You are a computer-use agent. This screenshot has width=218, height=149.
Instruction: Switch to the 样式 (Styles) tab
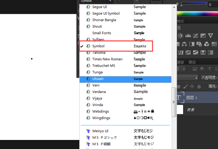point(181,21)
